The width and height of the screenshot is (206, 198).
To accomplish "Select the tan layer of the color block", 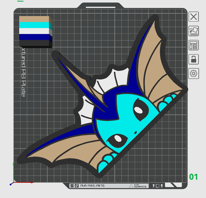I will pos(34,19).
